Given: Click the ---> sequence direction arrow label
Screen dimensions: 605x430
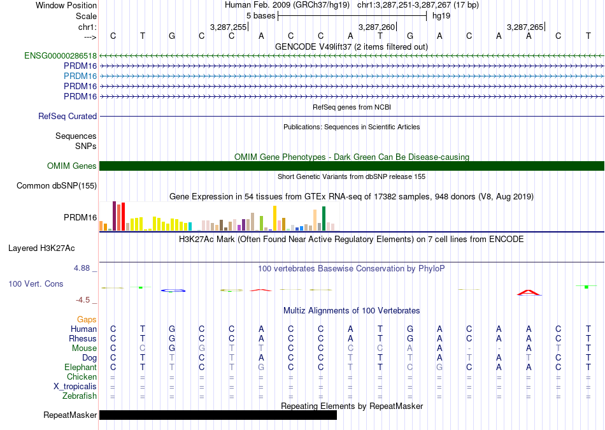Looking at the screenshot, I should point(90,37).
